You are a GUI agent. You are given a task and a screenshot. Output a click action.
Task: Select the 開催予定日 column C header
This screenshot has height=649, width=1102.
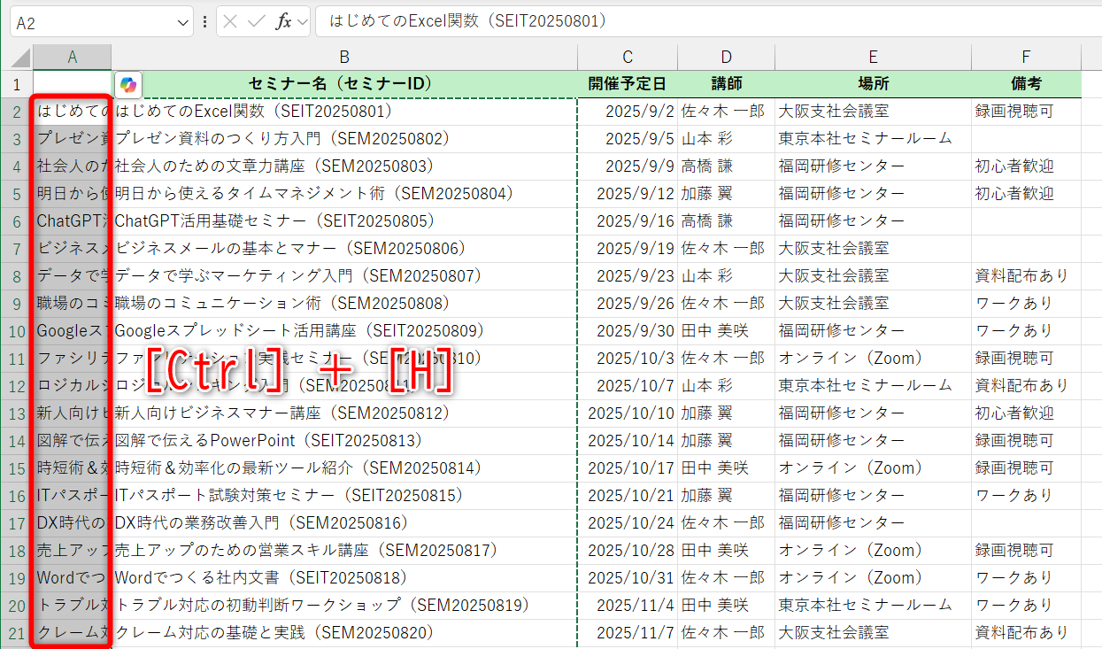627,56
